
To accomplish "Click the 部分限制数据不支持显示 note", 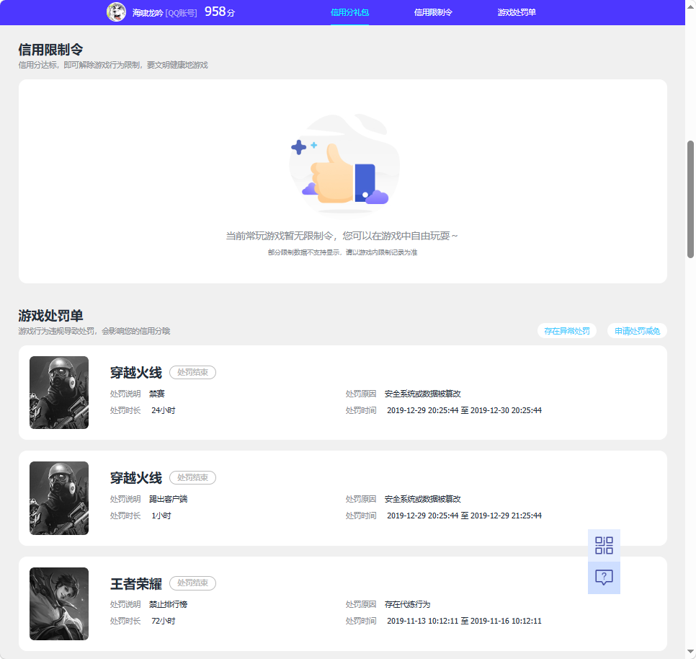I will point(342,252).
